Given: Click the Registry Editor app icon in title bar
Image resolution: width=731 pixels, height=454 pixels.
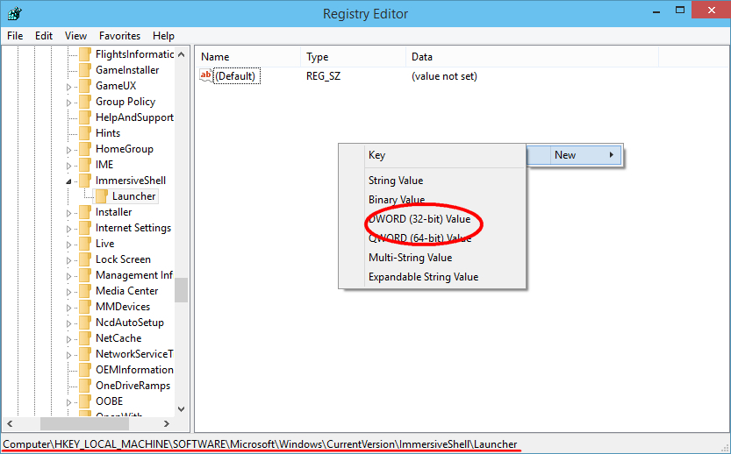Looking at the screenshot, I should pos(14,13).
